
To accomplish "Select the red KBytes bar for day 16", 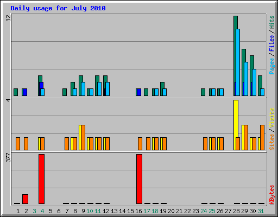I will 139,179.
